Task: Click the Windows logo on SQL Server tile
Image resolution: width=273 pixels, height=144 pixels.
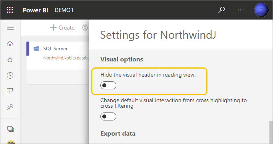Action: (36, 49)
